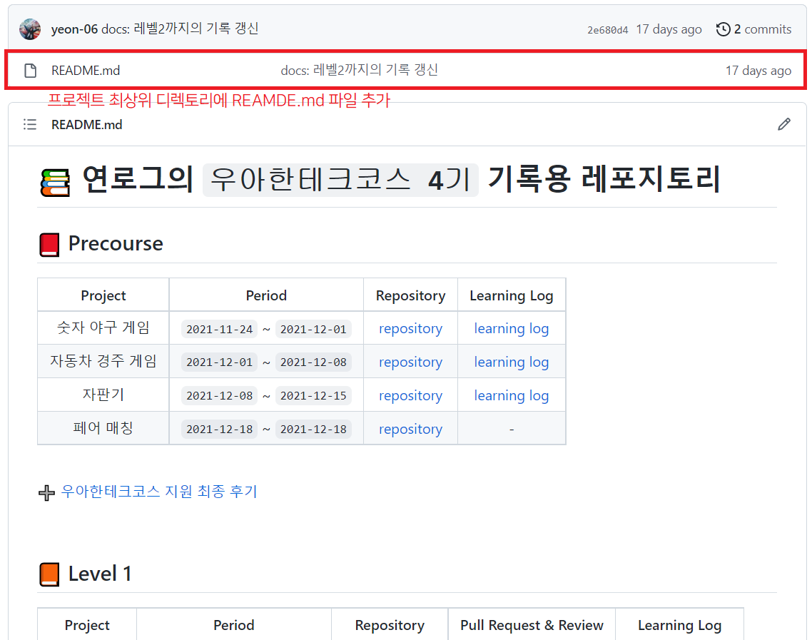Open repository link for 자동차 경주 게임

(411, 362)
